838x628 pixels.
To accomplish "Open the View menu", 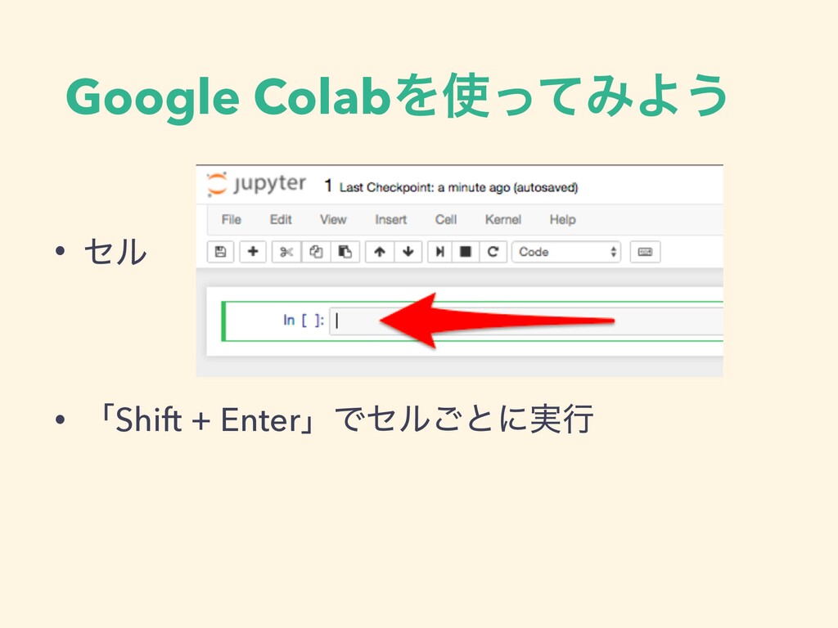I will [x=333, y=219].
